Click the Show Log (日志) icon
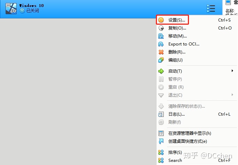 [161, 114]
